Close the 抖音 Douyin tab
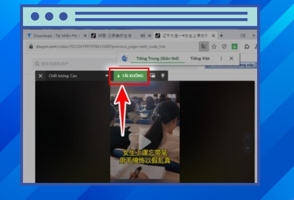Screen dimensions: 294x200 (x=150, y=36)
